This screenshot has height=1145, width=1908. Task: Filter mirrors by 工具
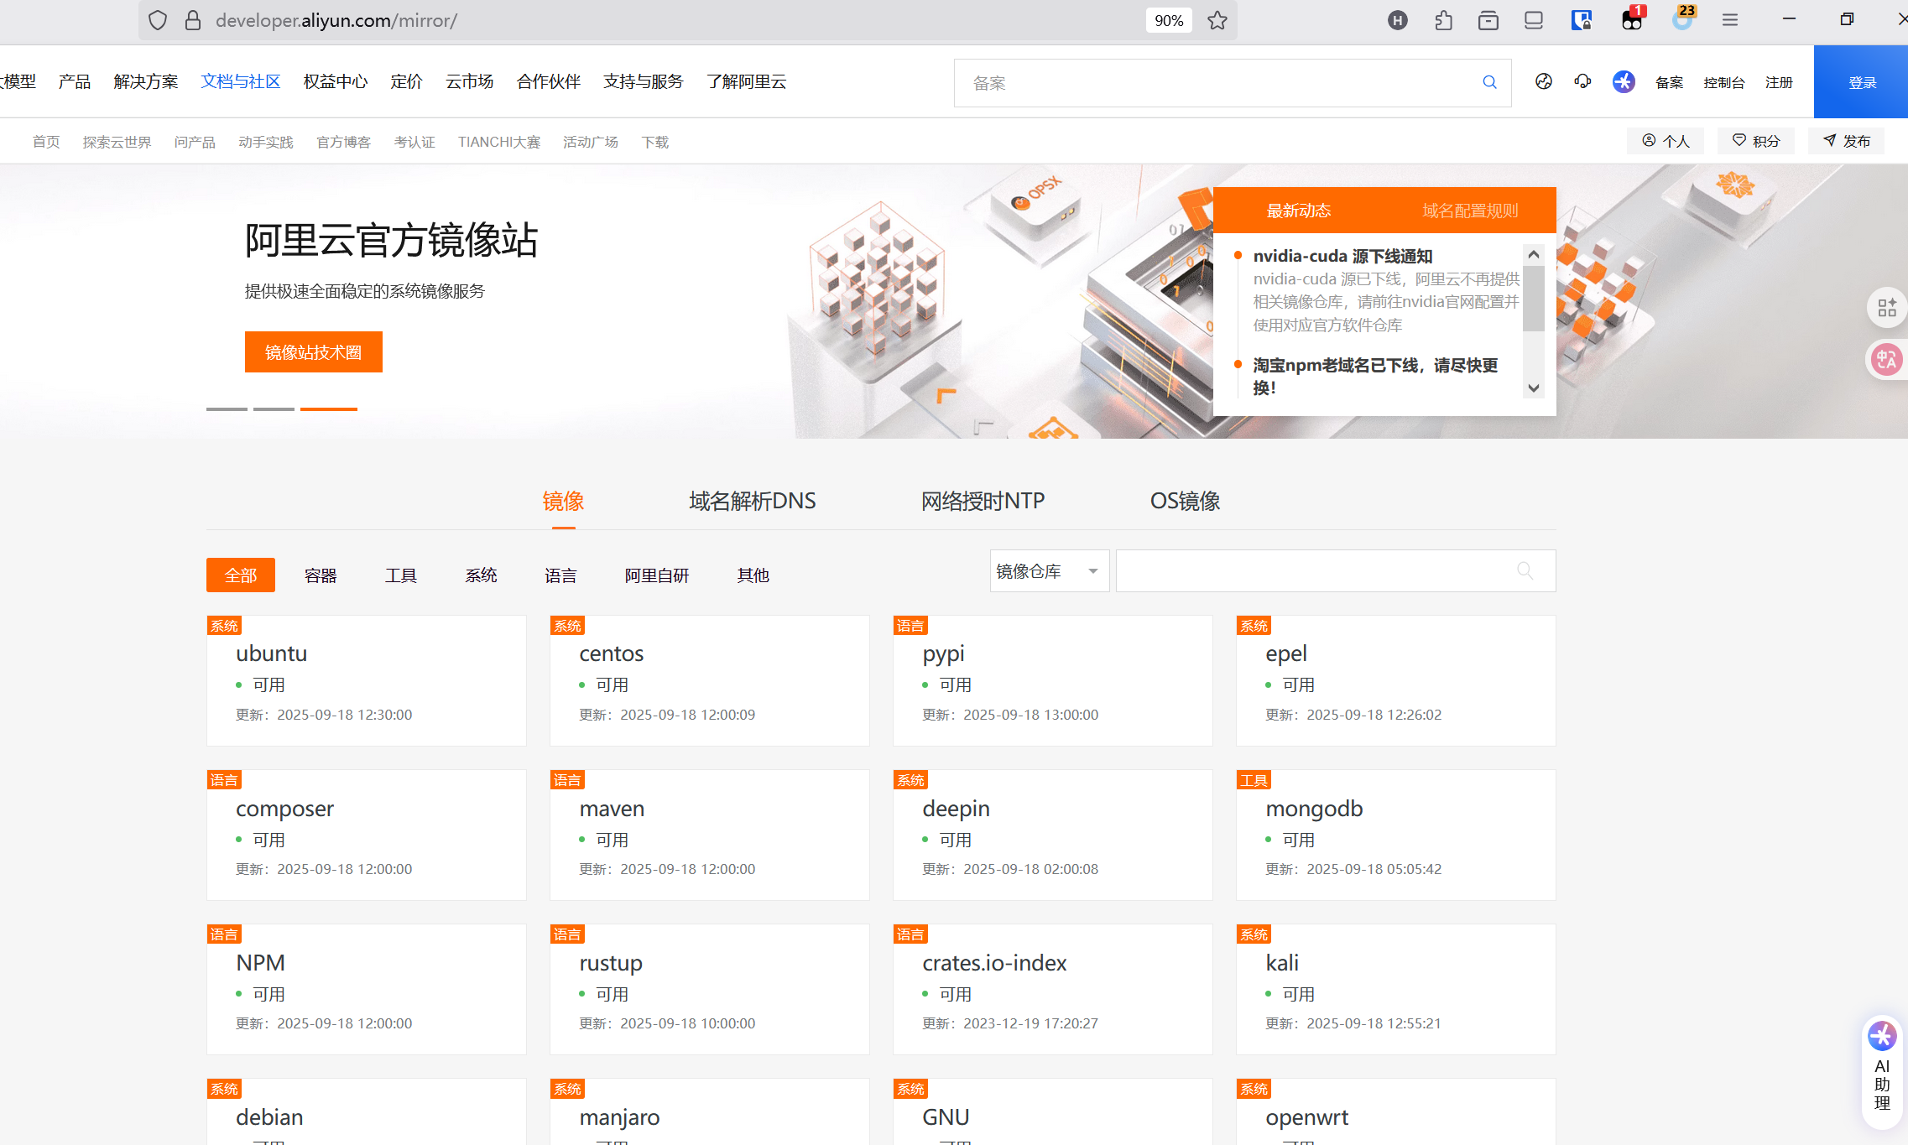401,575
